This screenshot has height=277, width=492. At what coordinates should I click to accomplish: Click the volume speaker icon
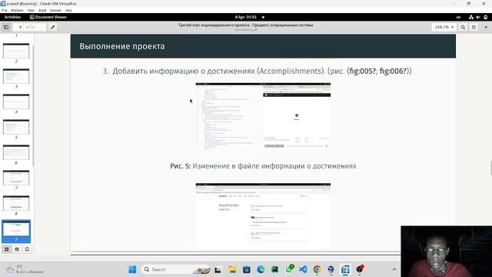pyautogui.click(x=478, y=17)
